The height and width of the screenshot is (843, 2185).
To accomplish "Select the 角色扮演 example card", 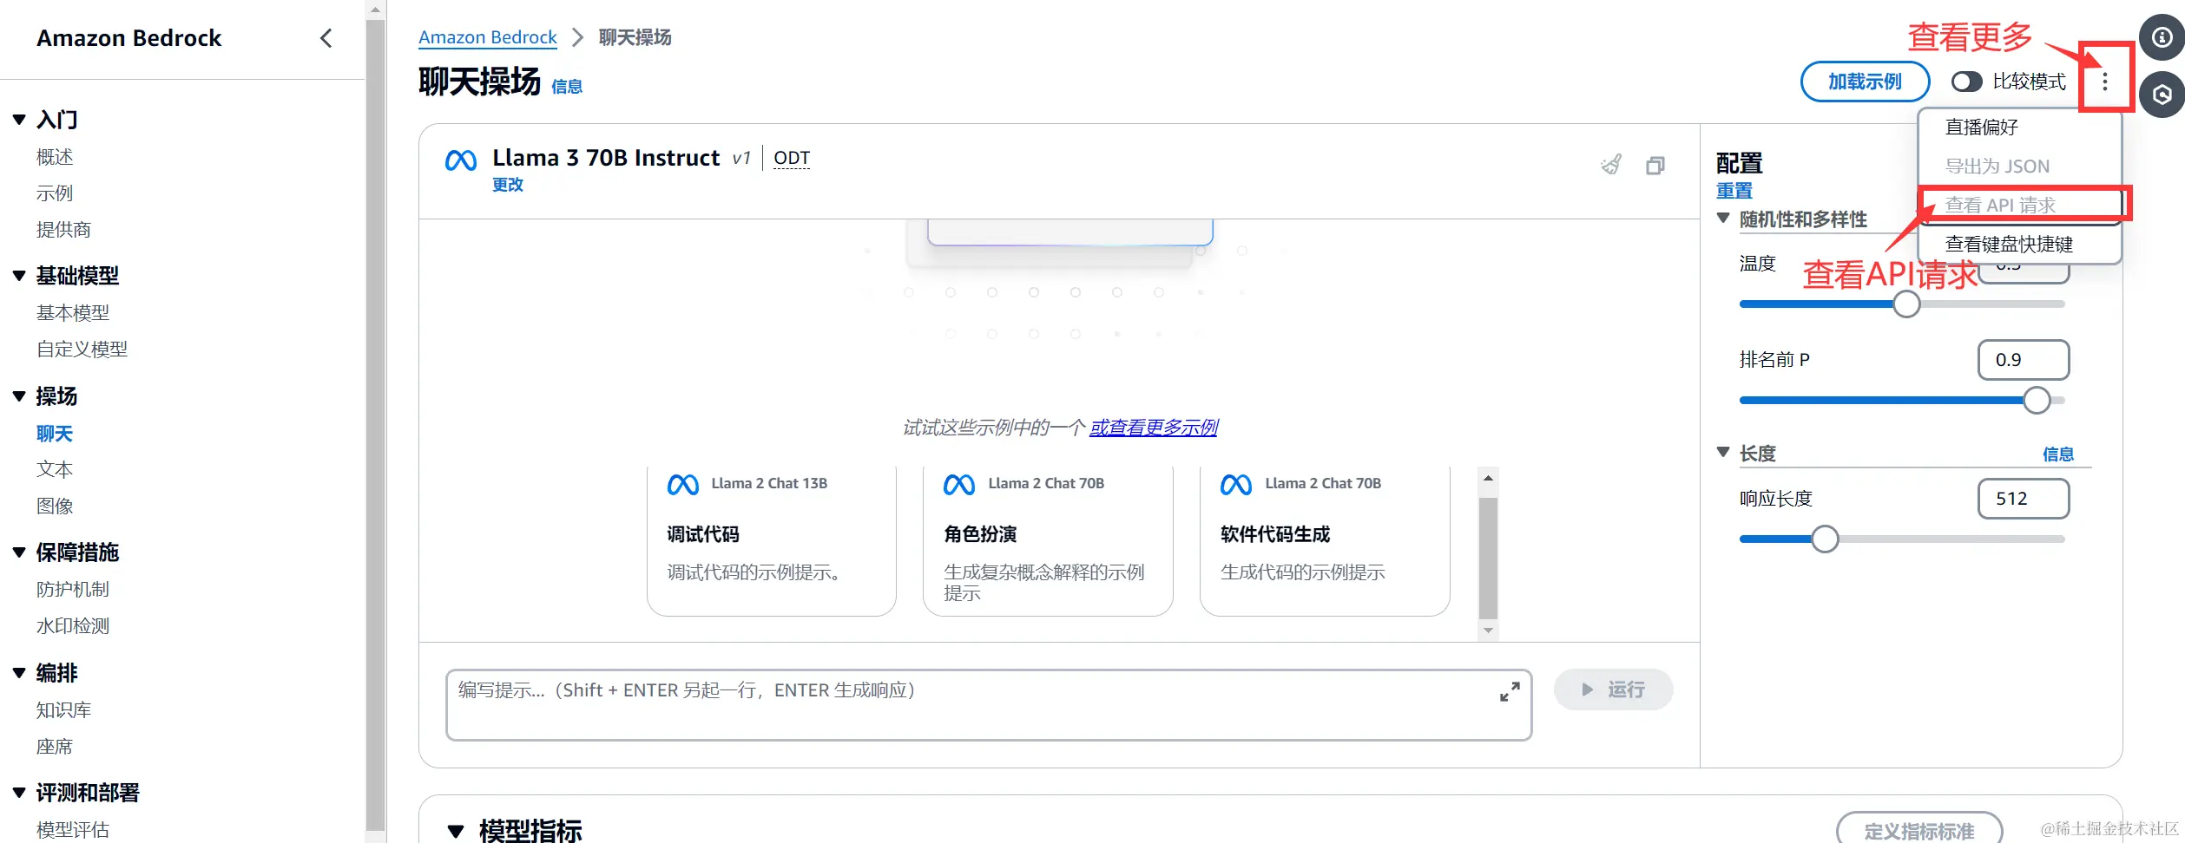I will click(1048, 540).
